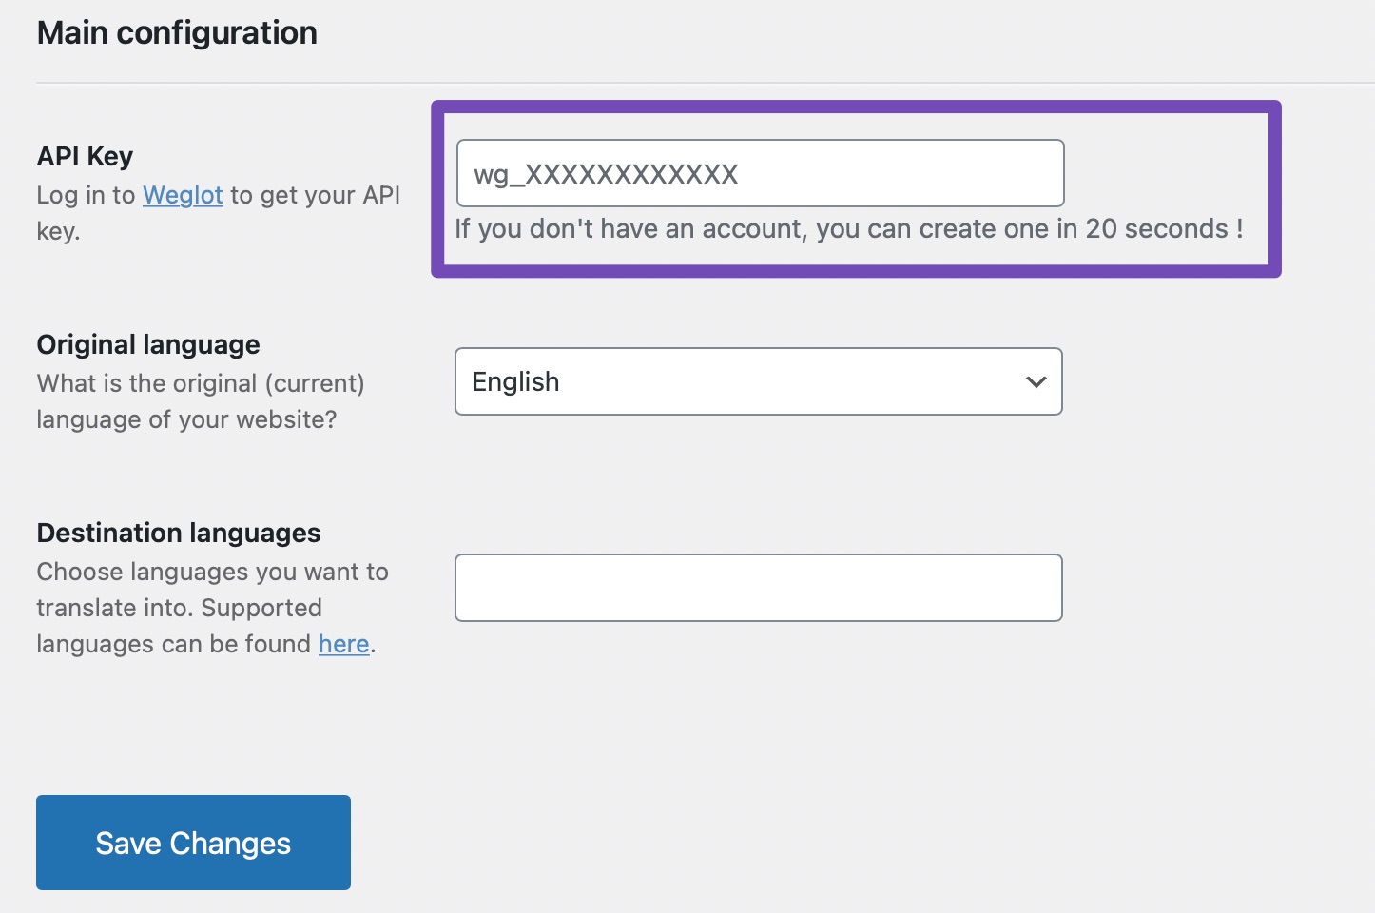Click the 'Log in to' instruction text
The width and height of the screenshot is (1375, 913).
[86, 194]
